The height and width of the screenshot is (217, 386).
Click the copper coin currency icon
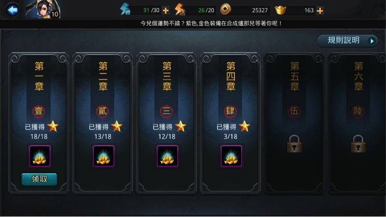(x=225, y=9)
